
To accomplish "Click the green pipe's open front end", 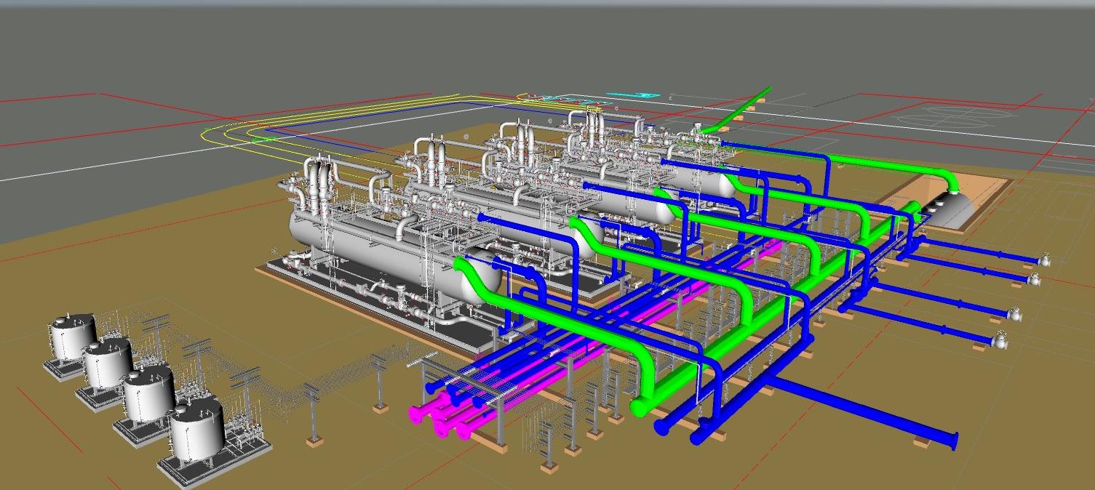I will [640, 407].
